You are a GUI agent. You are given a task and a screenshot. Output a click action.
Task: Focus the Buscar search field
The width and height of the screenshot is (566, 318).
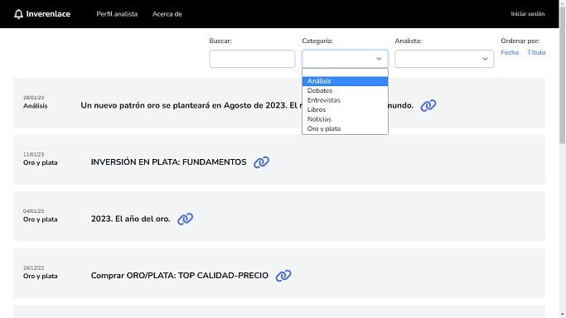tap(252, 59)
